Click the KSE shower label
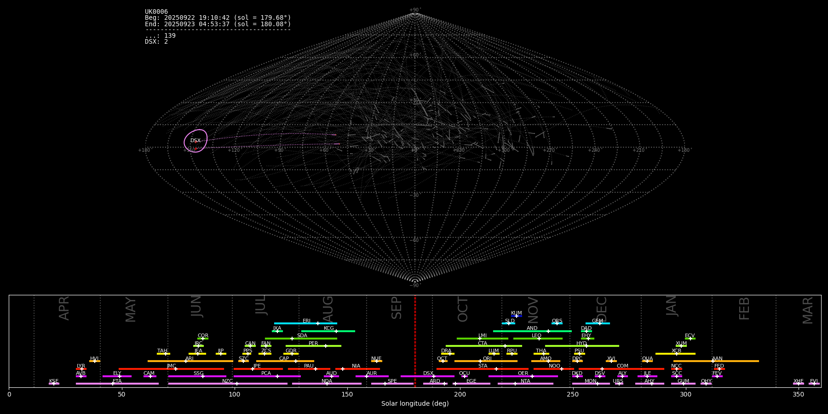This screenshot has height=414, width=828. (x=54, y=381)
